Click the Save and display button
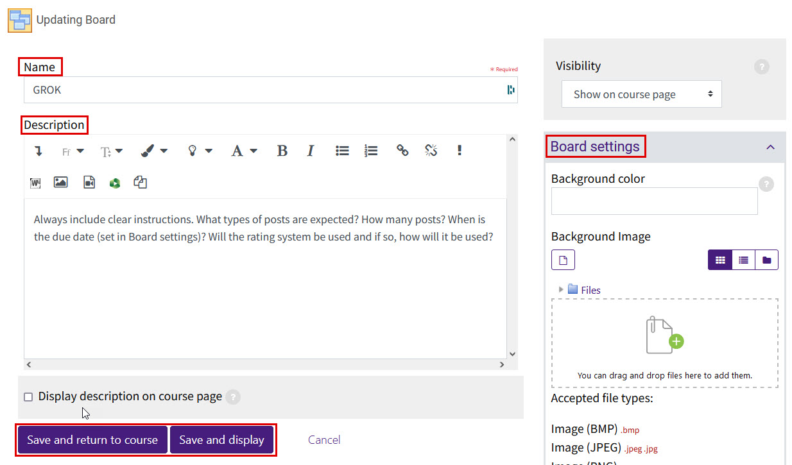 coord(222,440)
